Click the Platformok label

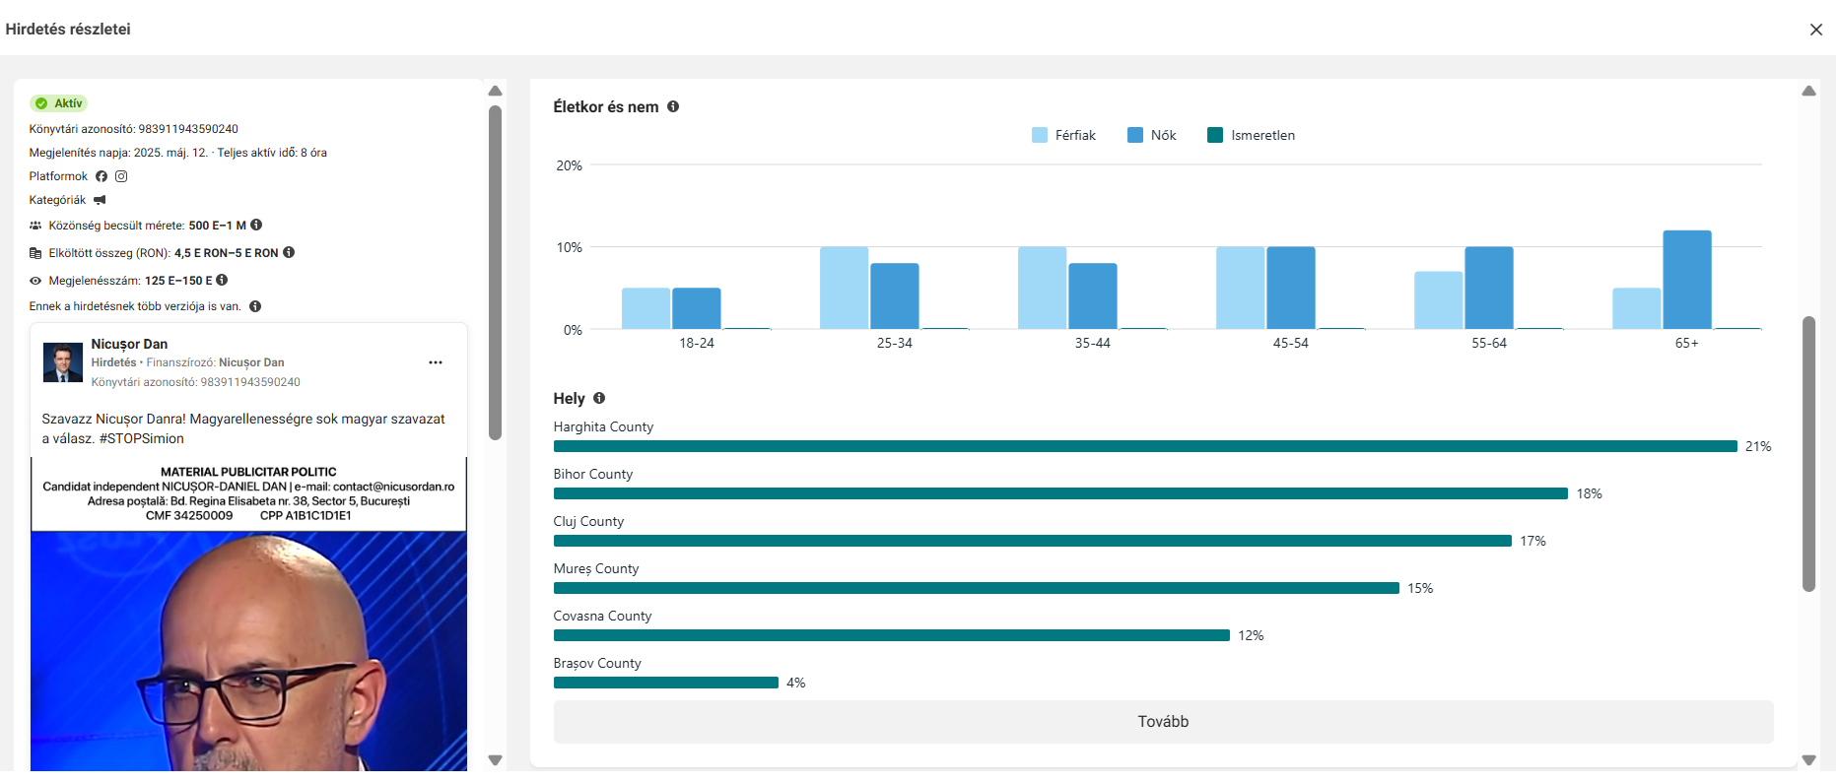pos(58,176)
